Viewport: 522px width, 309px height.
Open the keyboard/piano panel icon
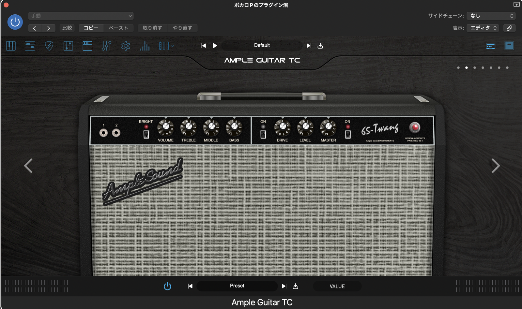coord(11,46)
